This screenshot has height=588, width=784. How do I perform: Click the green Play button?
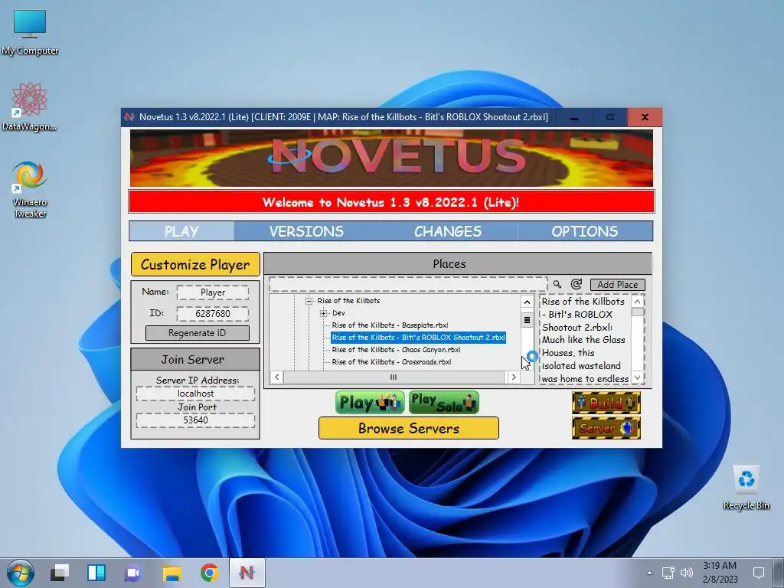click(x=370, y=403)
